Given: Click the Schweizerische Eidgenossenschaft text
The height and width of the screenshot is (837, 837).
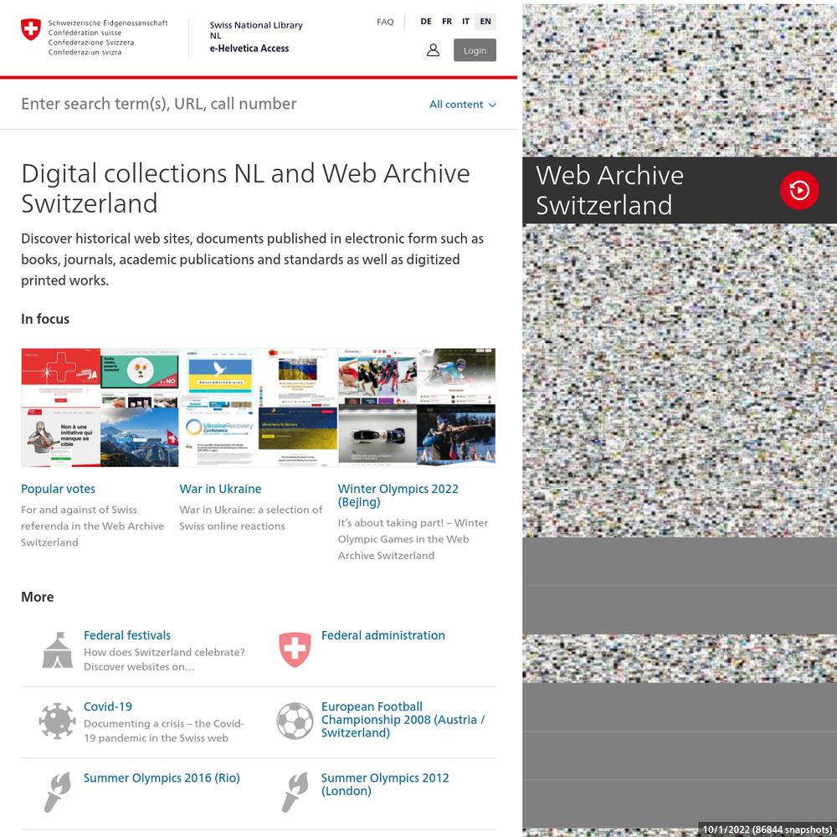Looking at the screenshot, I should click(x=108, y=23).
